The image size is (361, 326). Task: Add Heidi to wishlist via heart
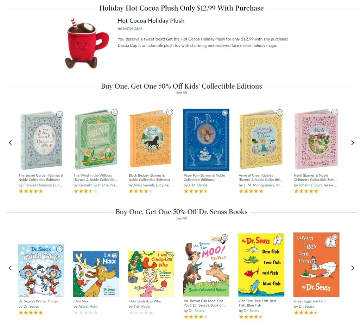click(x=335, y=112)
